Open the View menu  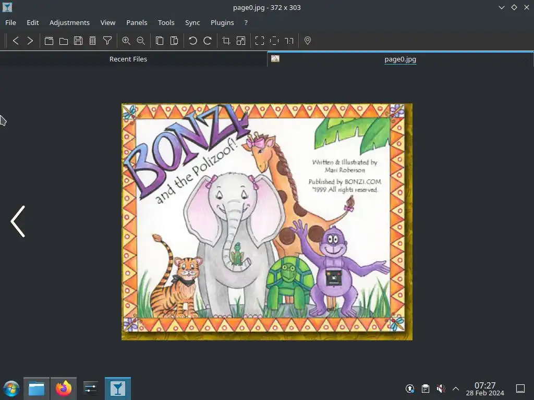[107, 22]
